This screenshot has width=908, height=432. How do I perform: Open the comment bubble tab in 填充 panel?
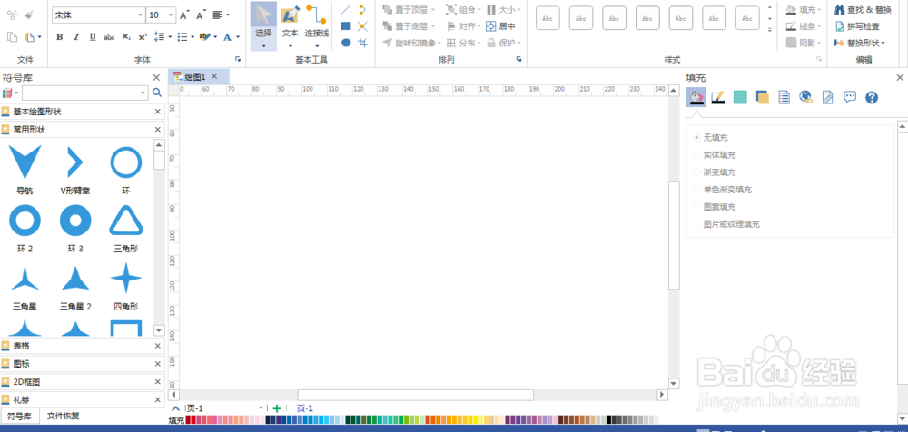(x=850, y=97)
